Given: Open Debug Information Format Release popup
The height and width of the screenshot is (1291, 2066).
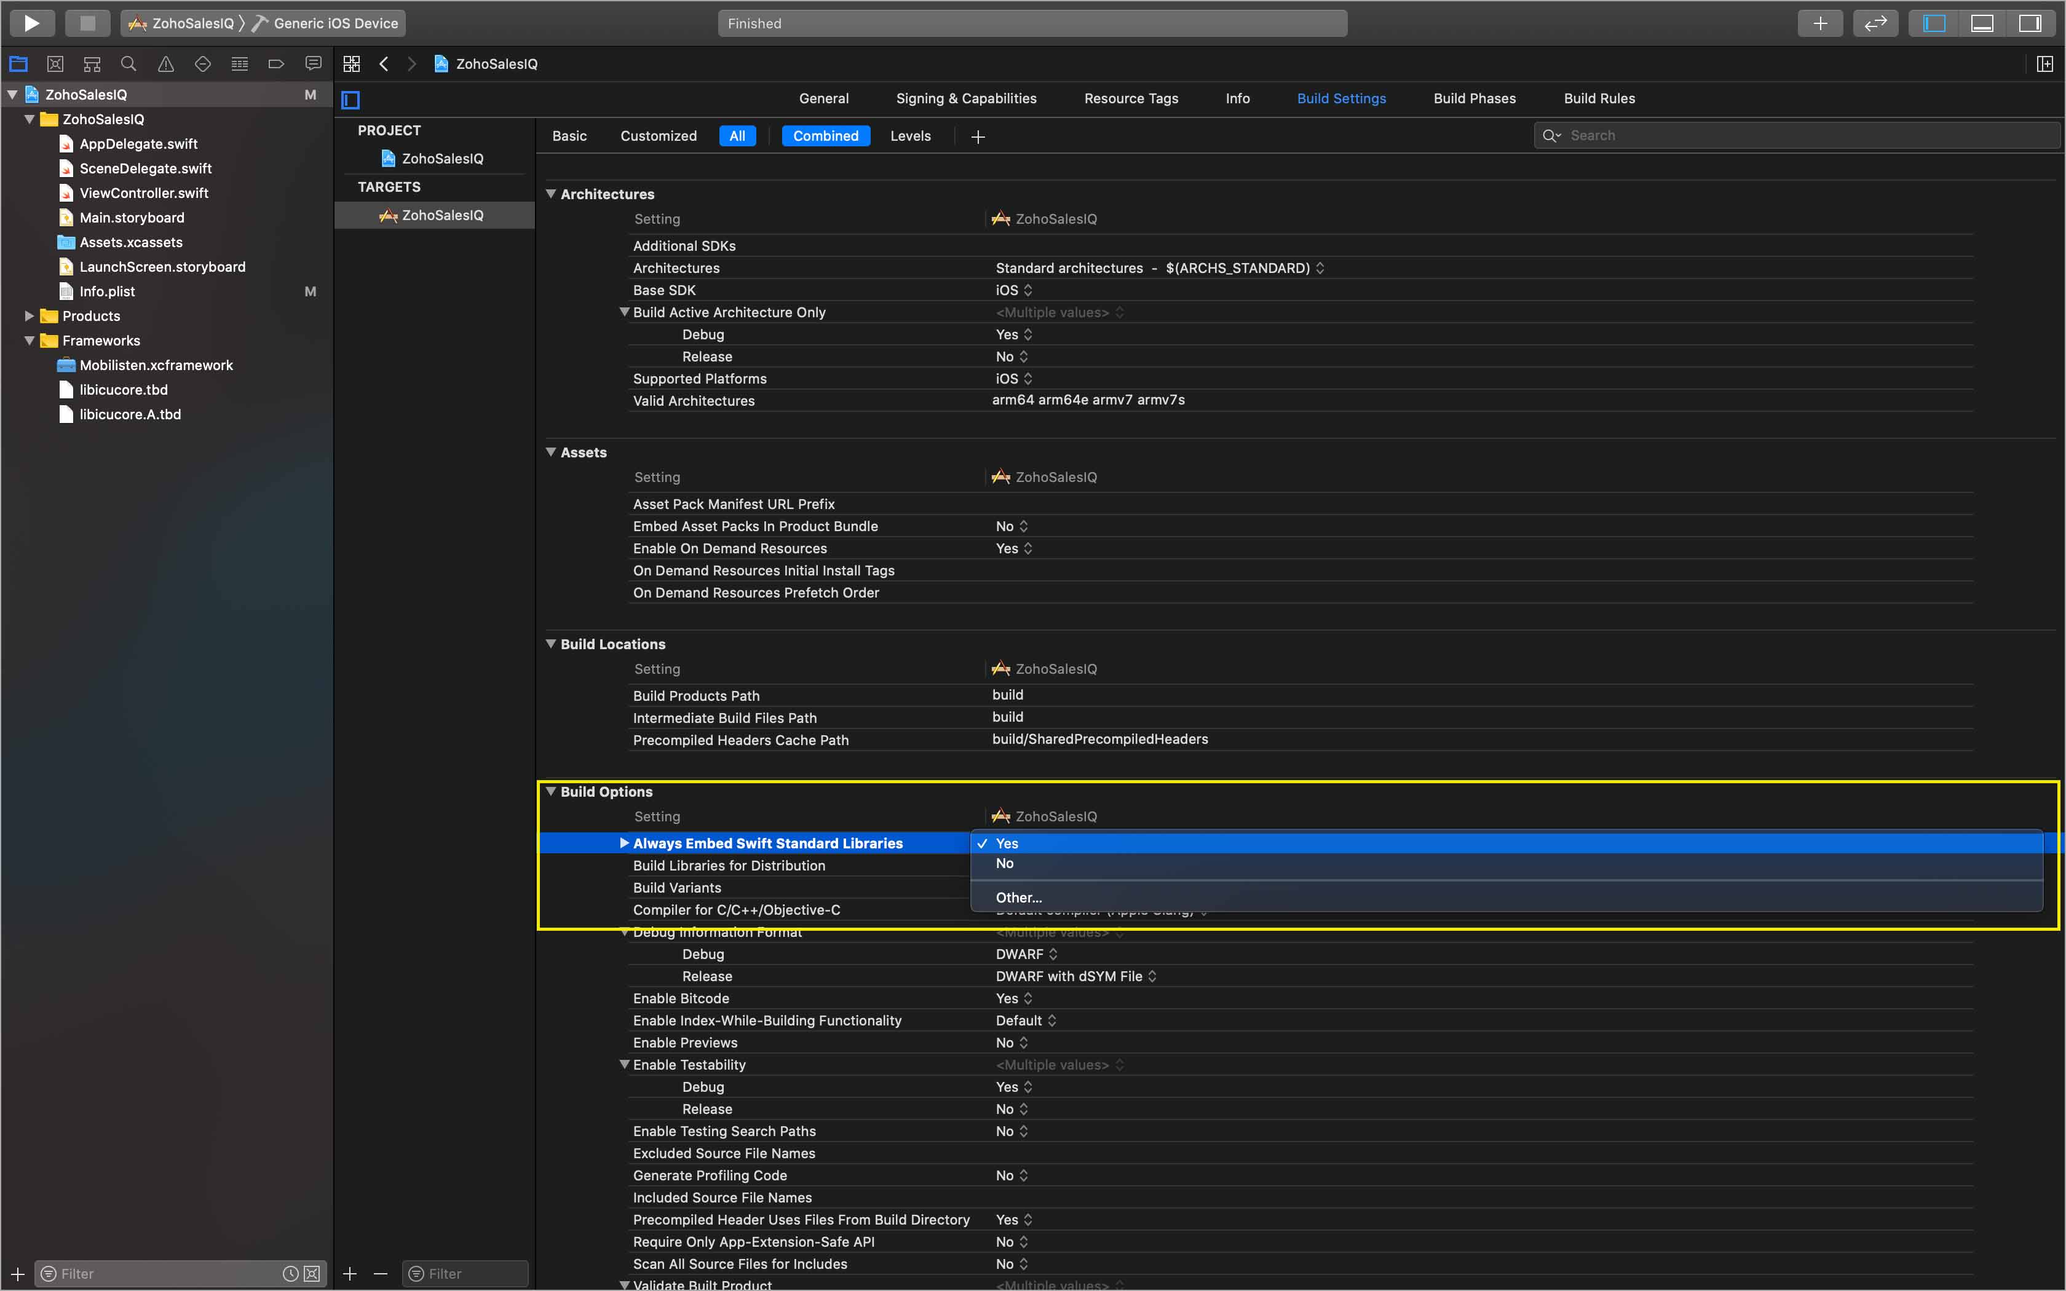Looking at the screenshot, I should click(x=1075, y=976).
